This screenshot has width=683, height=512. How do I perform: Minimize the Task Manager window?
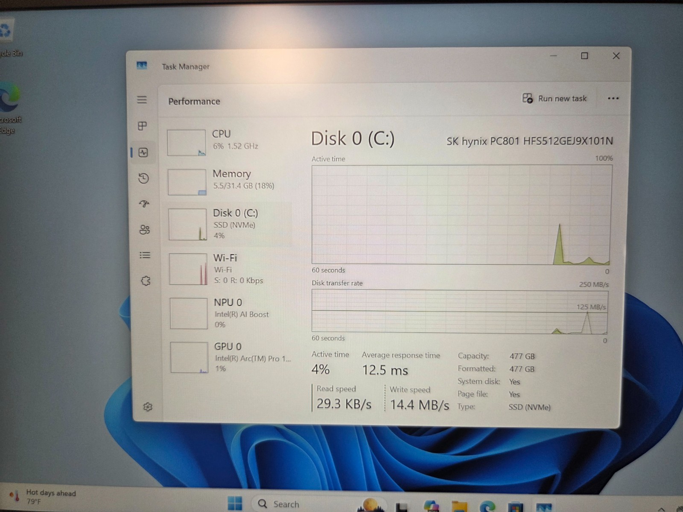553,56
